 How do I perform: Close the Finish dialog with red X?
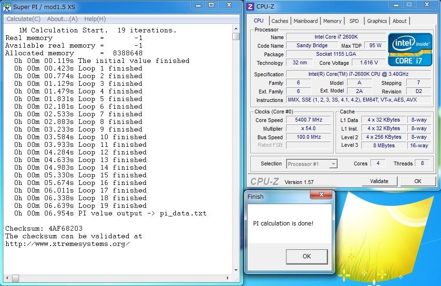click(321, 194)
